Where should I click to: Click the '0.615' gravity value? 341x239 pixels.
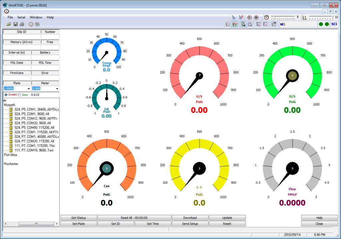(35, 95)
